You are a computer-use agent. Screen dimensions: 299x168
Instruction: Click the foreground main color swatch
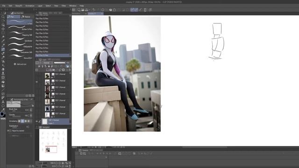click(x=2, y=114)
